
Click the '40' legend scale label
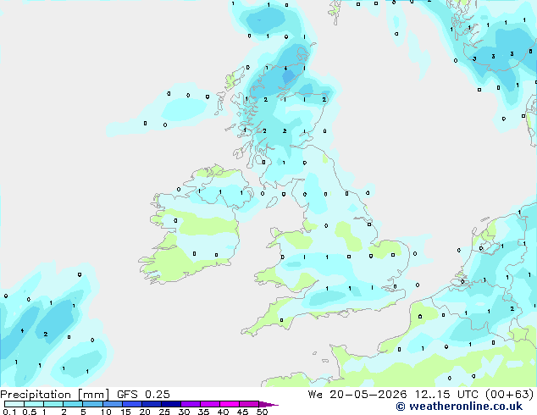[223, 412]
